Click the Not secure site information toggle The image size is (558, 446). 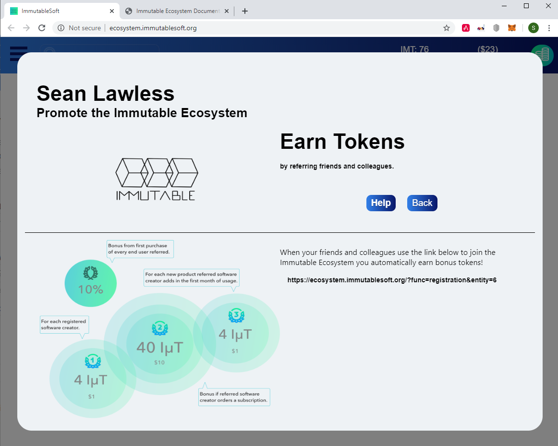pyautogui.click(x=79, y=28)
